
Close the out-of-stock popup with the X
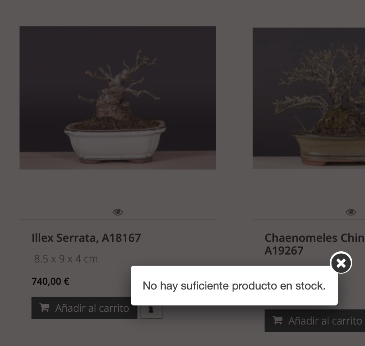pyautogui.click(x=341, y=263)
